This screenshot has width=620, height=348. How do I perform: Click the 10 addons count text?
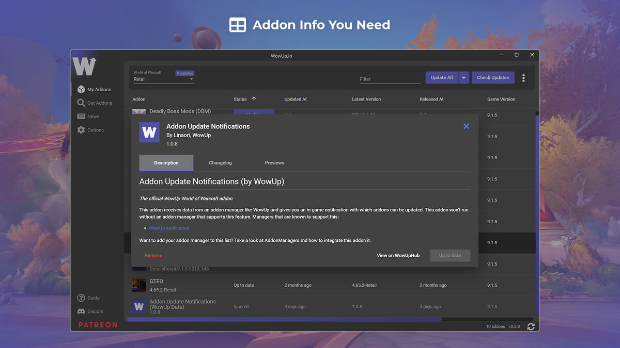point(495,327)
